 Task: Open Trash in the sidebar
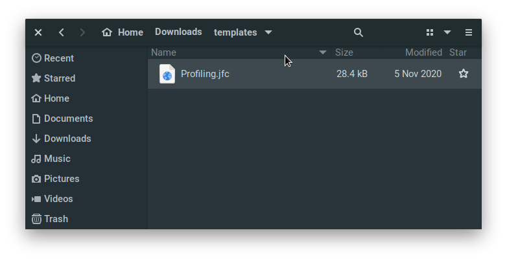pos(56,219)
